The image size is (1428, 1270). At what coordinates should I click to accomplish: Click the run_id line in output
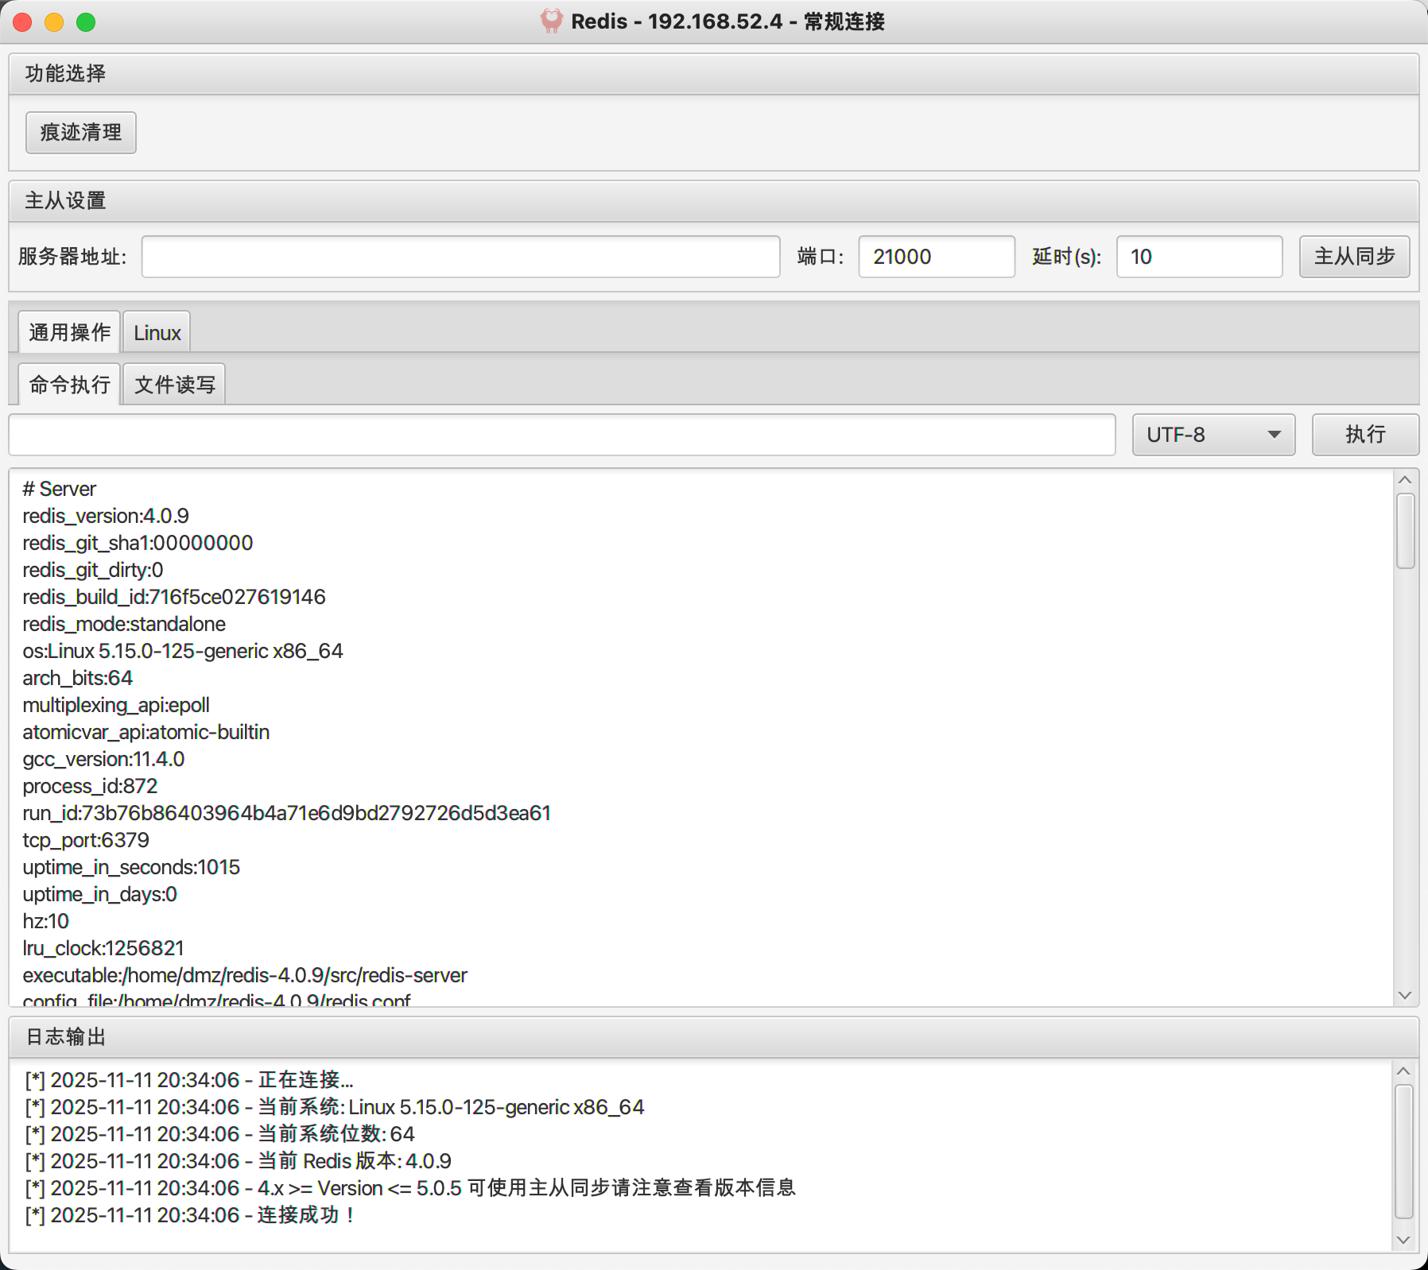click(x=287, y=813)
